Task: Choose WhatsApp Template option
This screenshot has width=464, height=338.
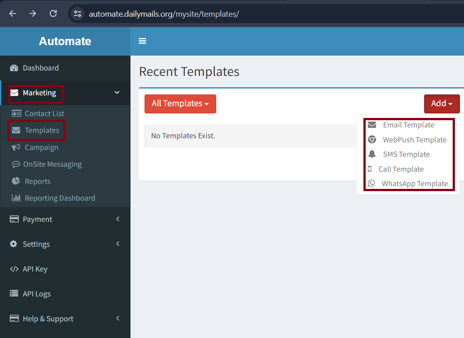Action: (x=414, y=183)
